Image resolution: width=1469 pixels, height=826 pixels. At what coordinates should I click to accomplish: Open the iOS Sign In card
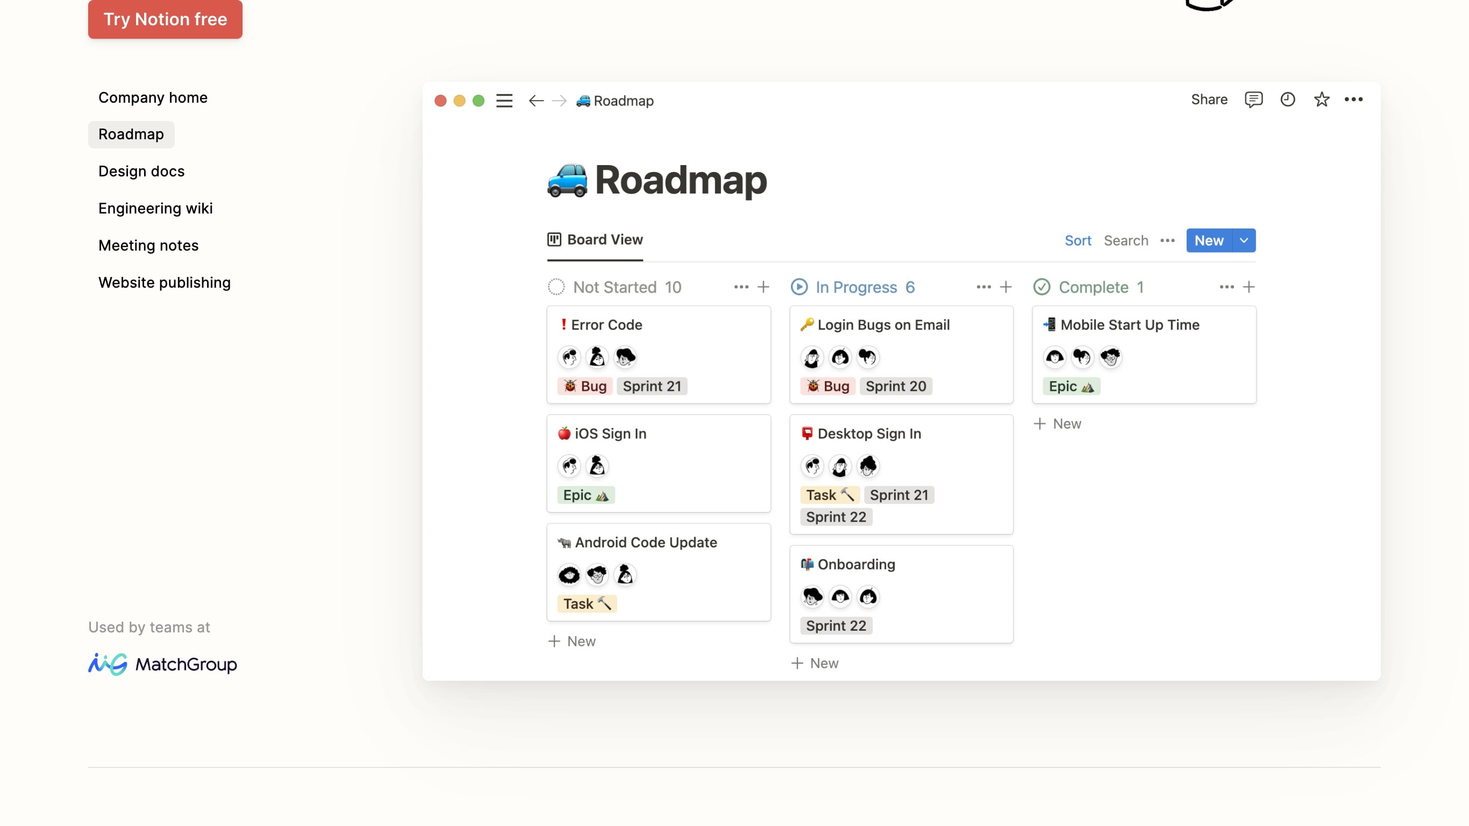click(659, 463)
